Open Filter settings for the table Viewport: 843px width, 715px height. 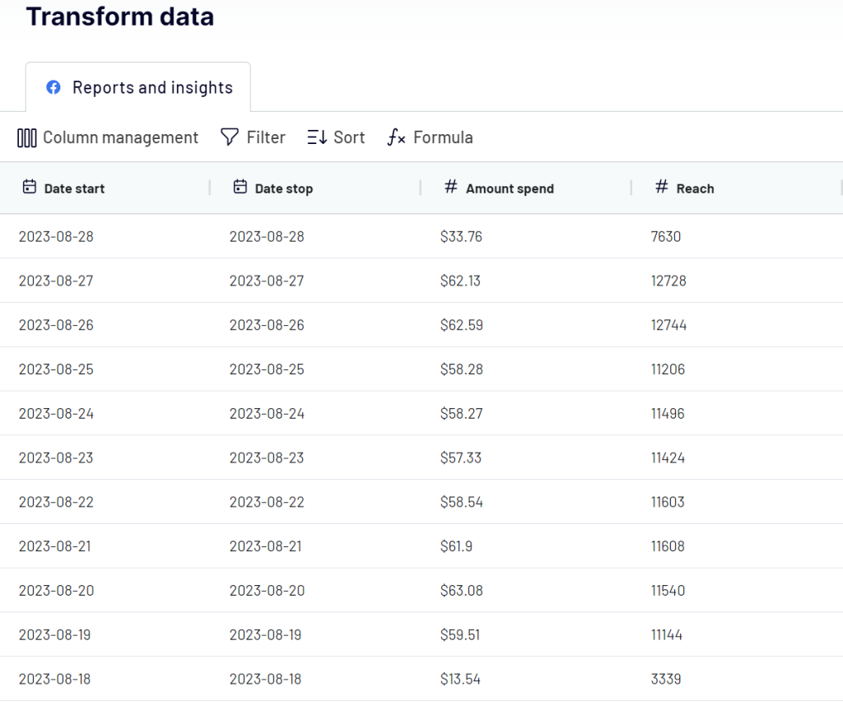(x=253, y=137)
